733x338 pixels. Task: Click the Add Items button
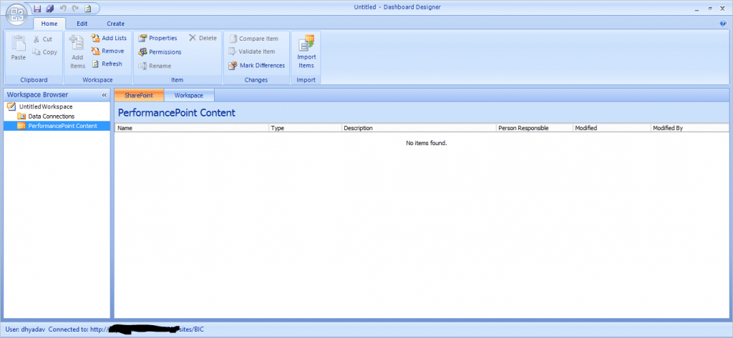pos(77,52)
